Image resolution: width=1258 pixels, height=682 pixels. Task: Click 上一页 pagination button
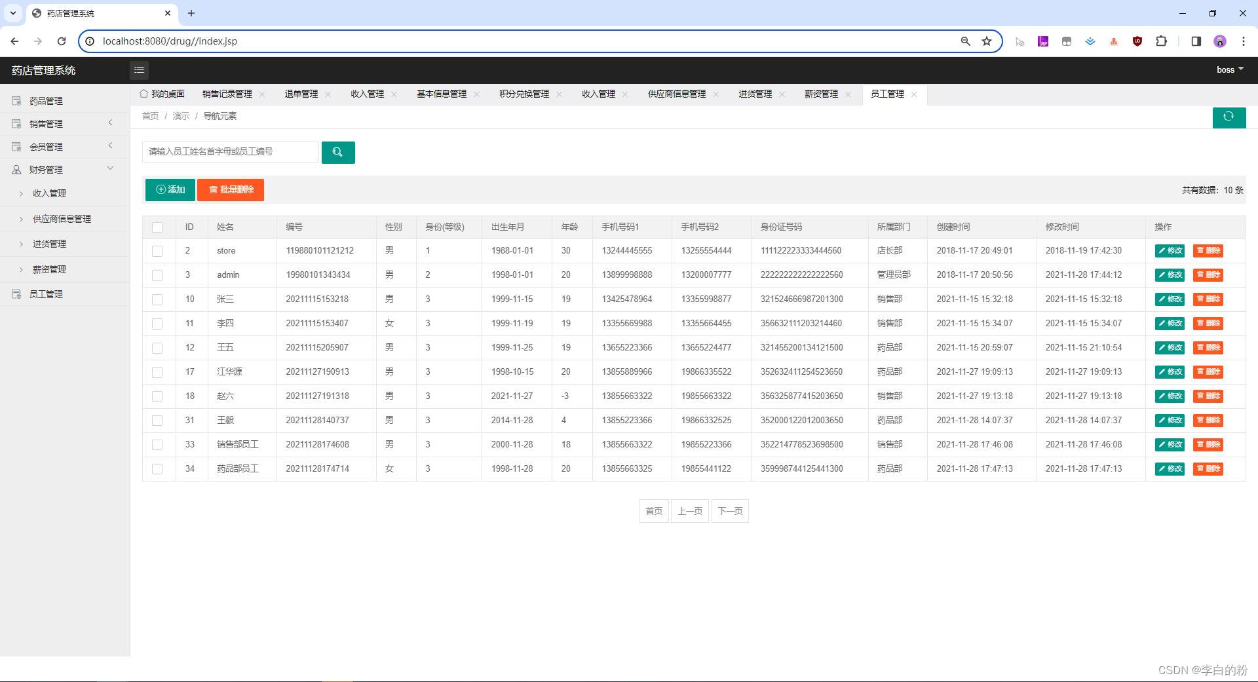(690, 511)
